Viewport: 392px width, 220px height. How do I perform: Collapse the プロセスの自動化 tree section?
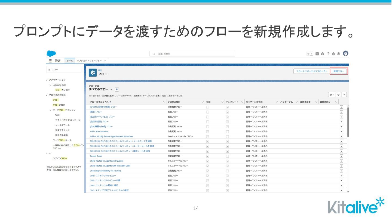point(47,95)
